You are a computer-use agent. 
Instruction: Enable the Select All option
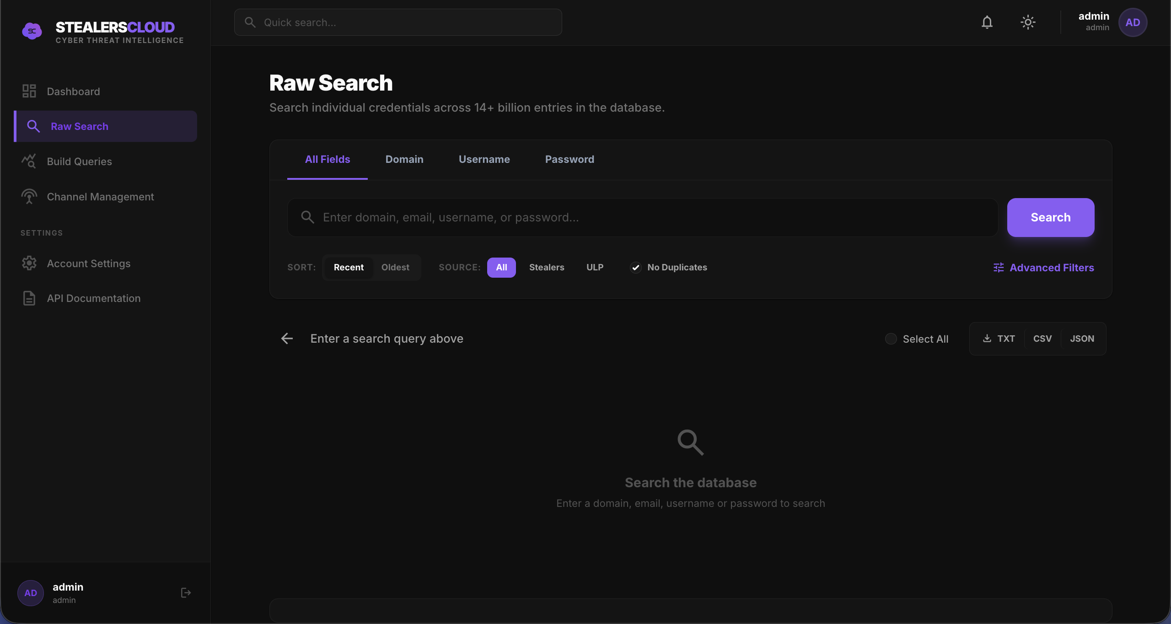coord(890,339)
